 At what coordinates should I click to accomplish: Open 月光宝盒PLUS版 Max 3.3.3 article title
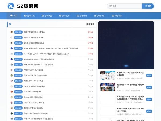(x=130, y=98)
